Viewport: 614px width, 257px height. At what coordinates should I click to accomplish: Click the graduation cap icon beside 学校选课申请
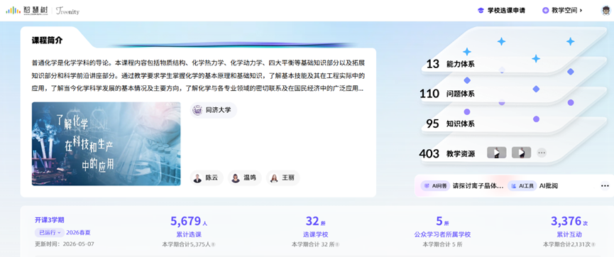(x=481, y=11)
